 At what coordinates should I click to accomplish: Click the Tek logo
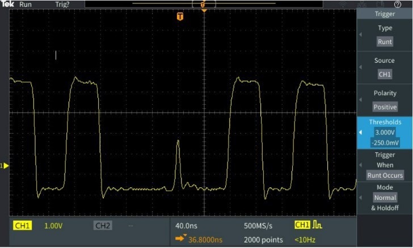[x=7, y=4]
